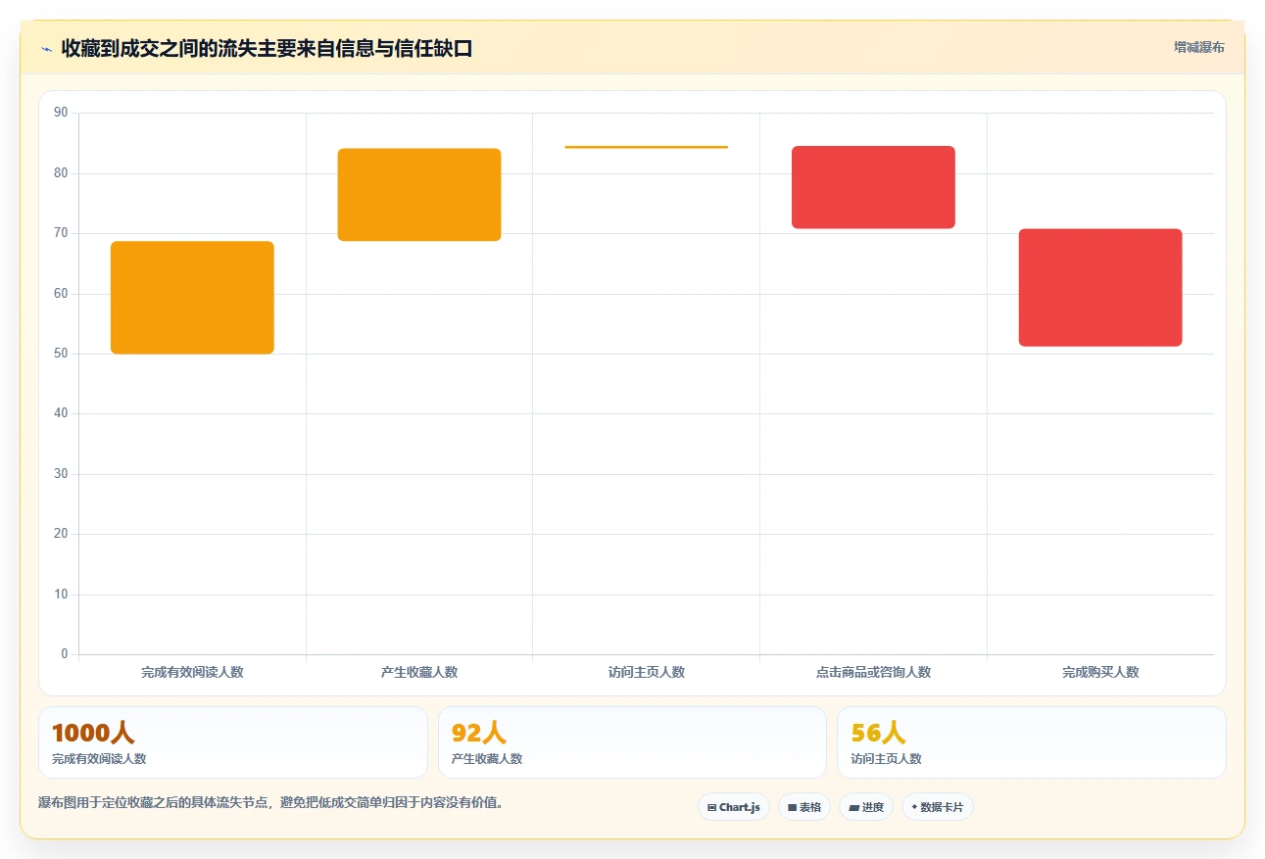
Task: Click the x-axis label 完成购买人数
Action: pyautogui.click(x=1100, y=673)
